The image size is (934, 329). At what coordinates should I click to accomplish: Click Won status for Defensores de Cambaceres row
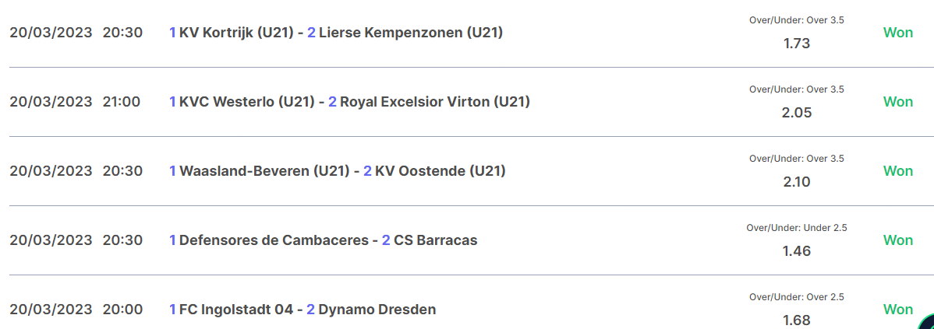pyautogui.click(x=897, y=240)
